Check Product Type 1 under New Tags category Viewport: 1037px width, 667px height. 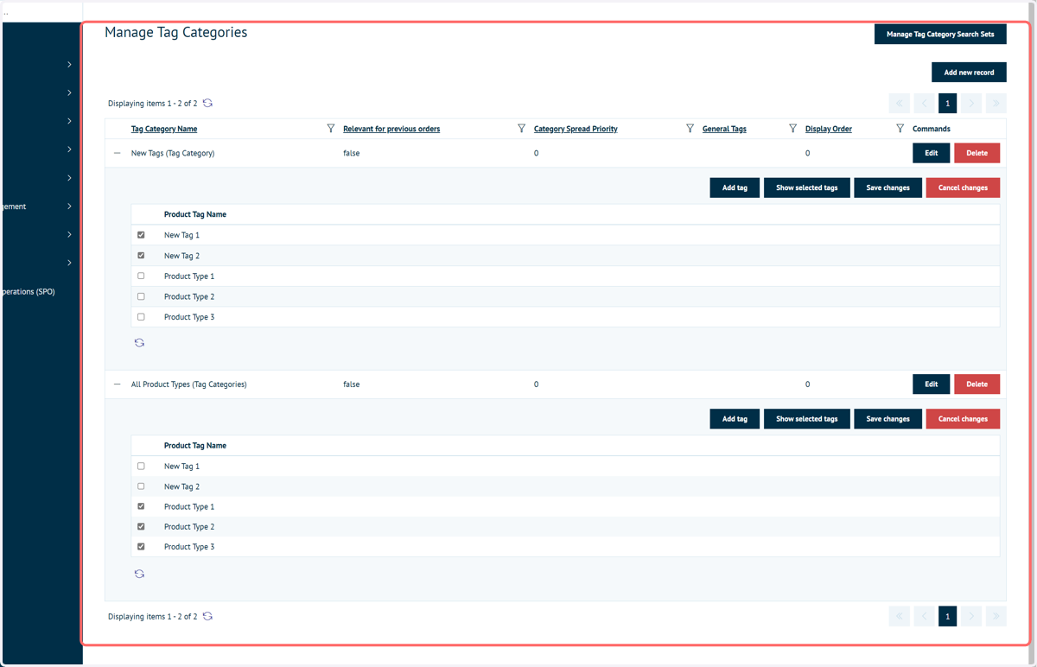[x=141, y=276]
